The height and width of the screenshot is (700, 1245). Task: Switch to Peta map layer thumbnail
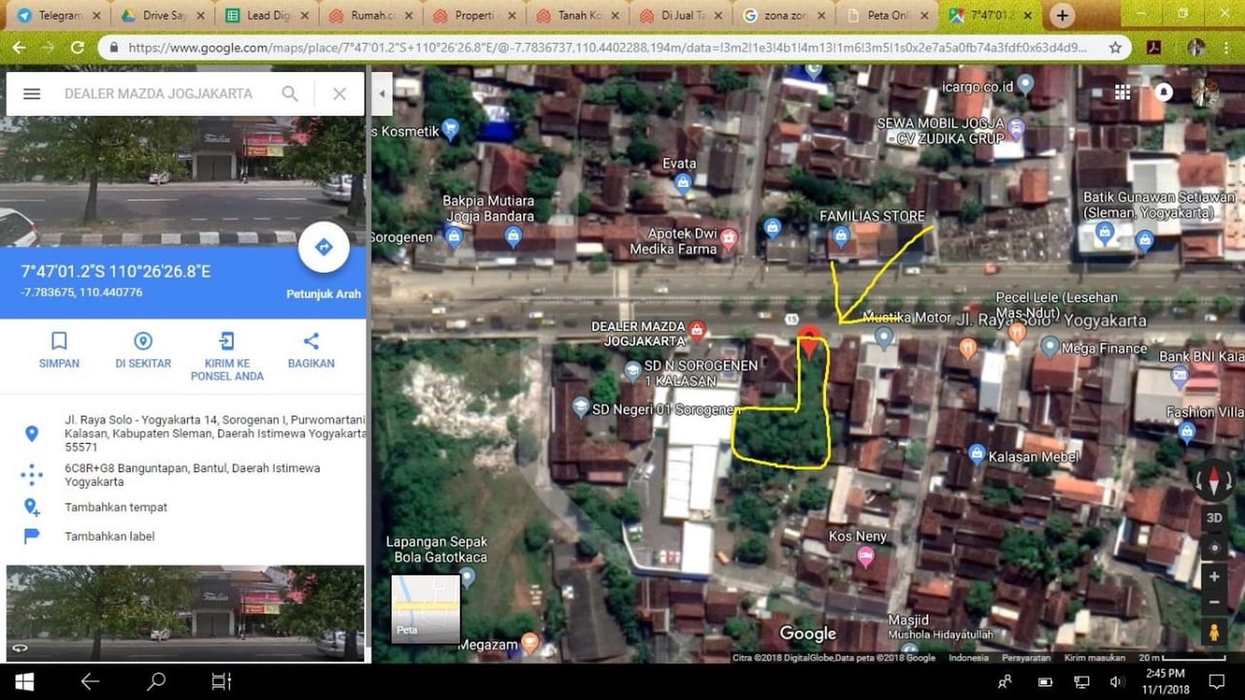tap(425, 608)
